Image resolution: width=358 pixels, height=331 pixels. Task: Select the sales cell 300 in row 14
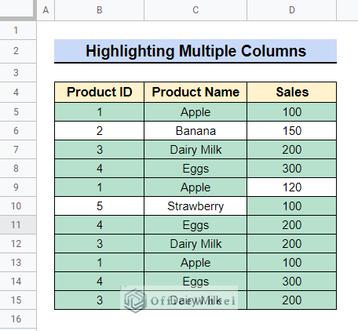tap(292, 282)
